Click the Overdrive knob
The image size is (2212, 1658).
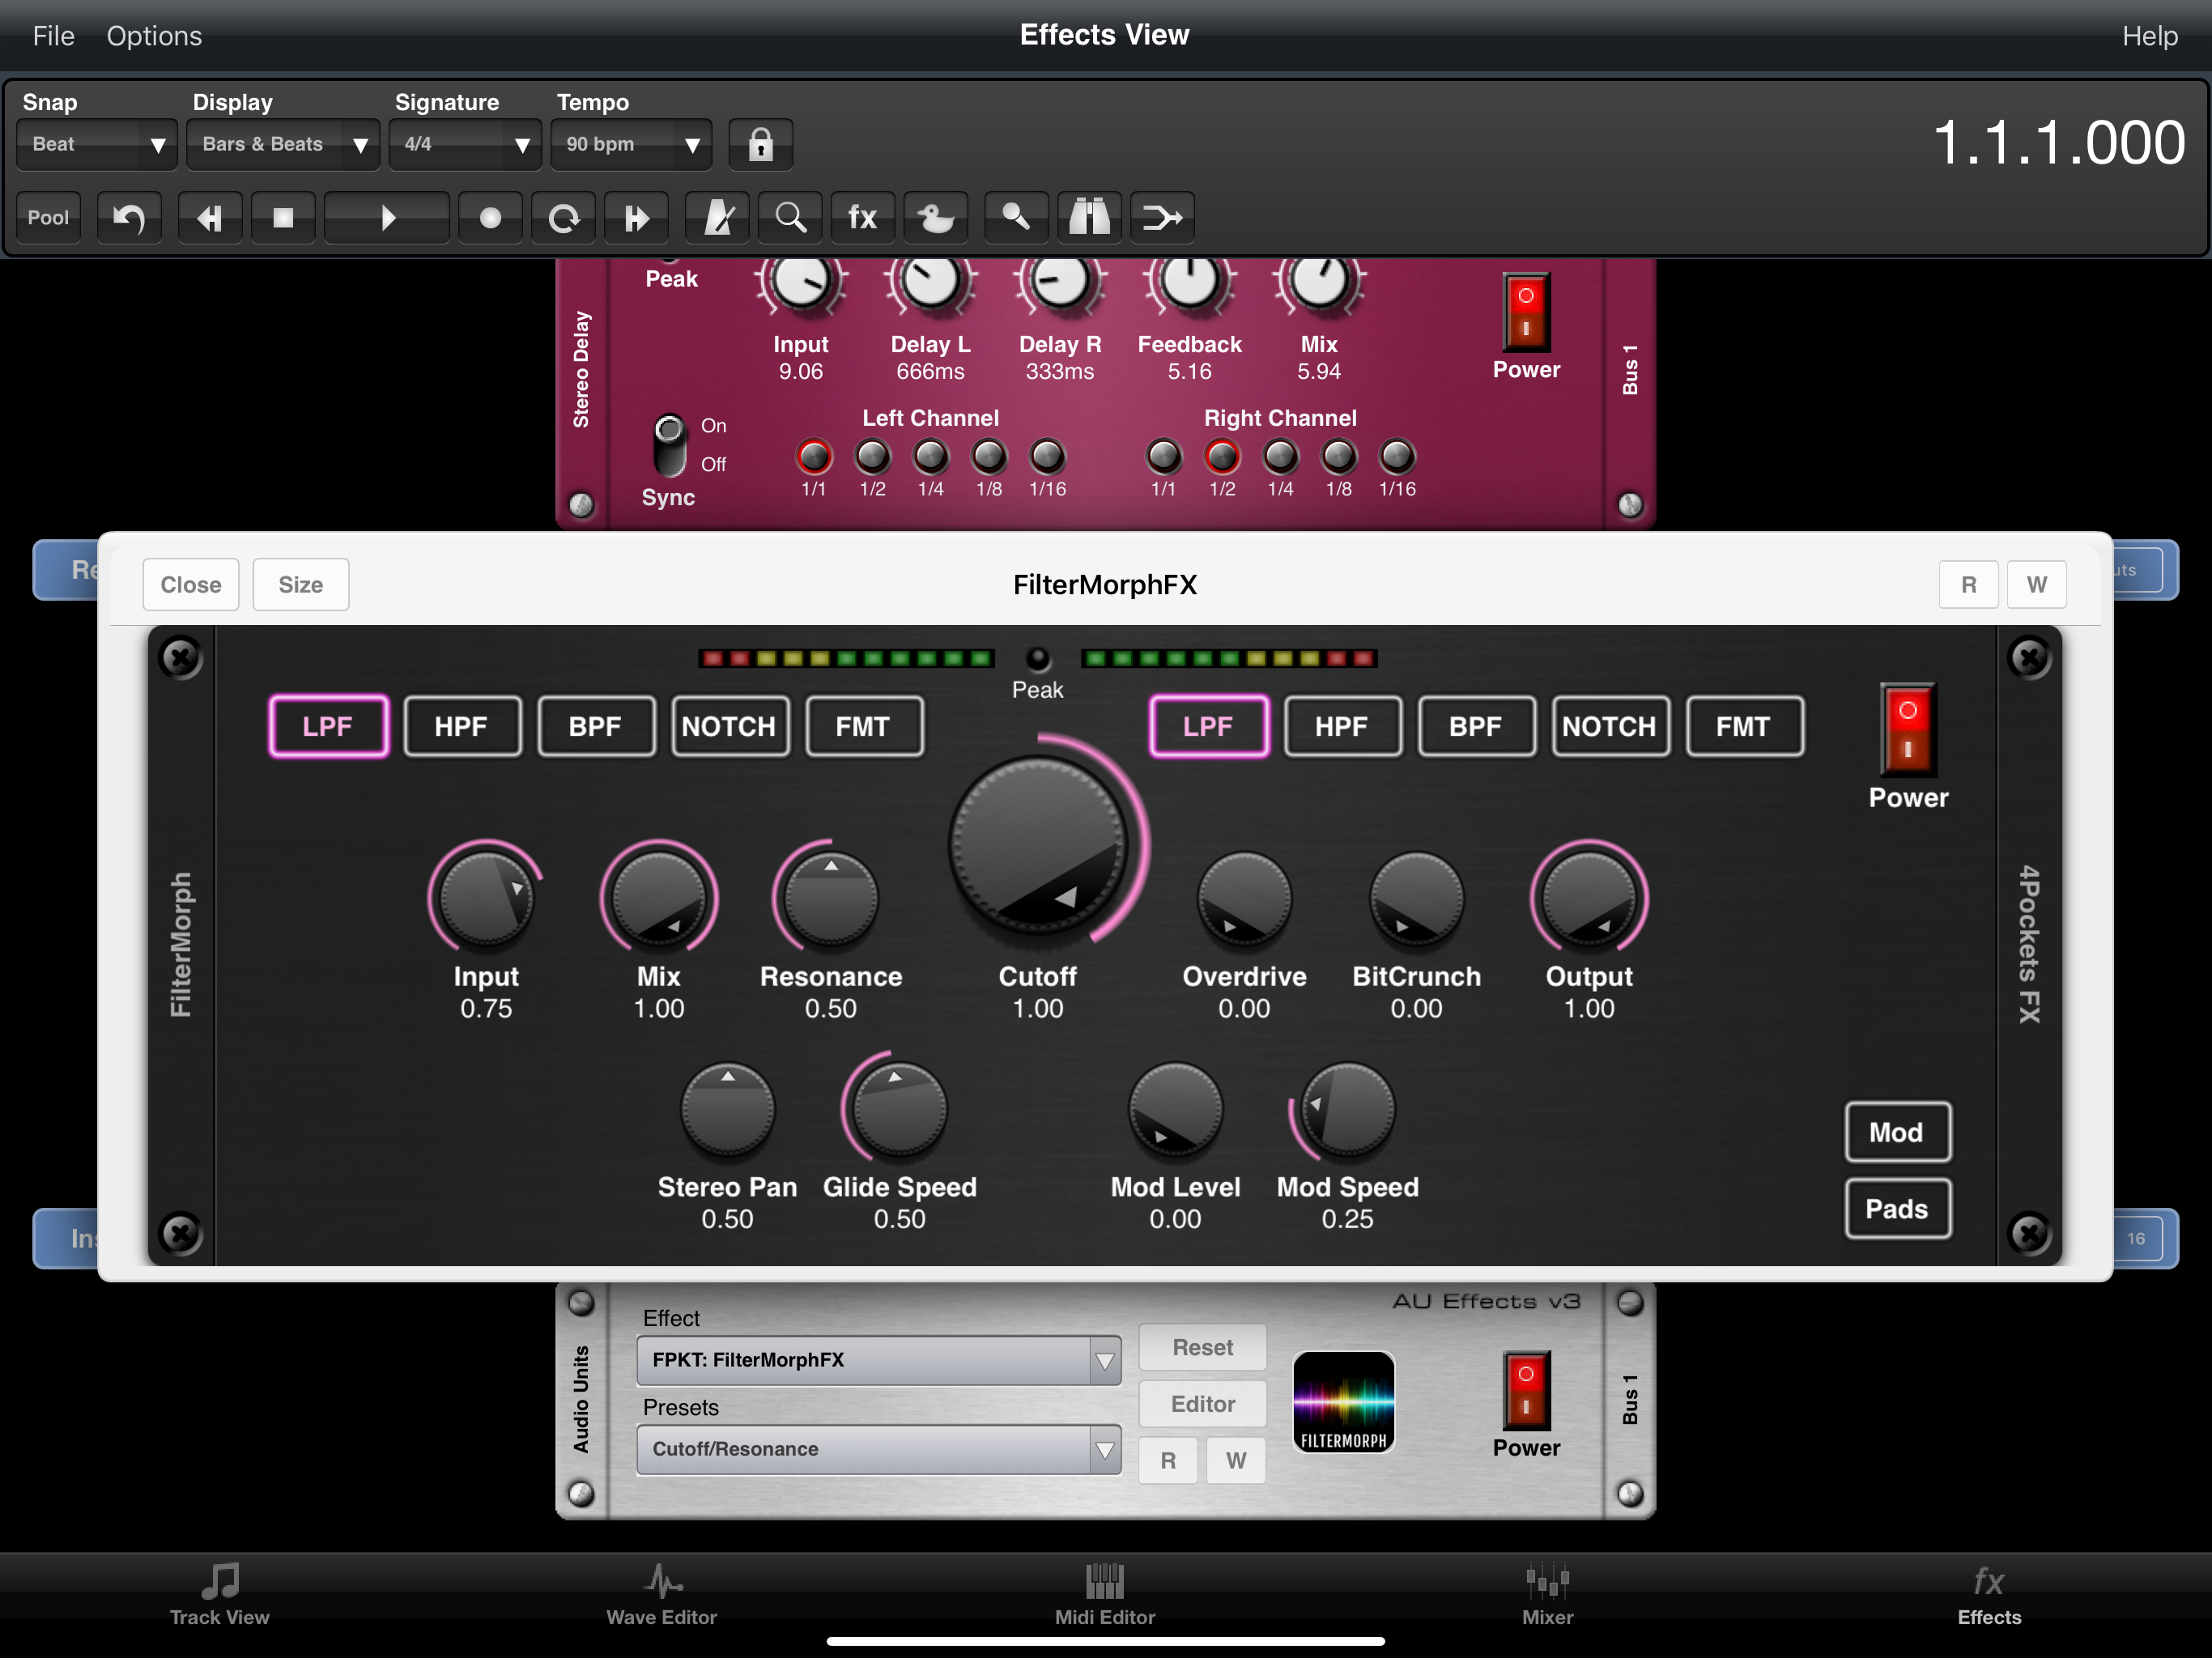tap(1244, 898)
